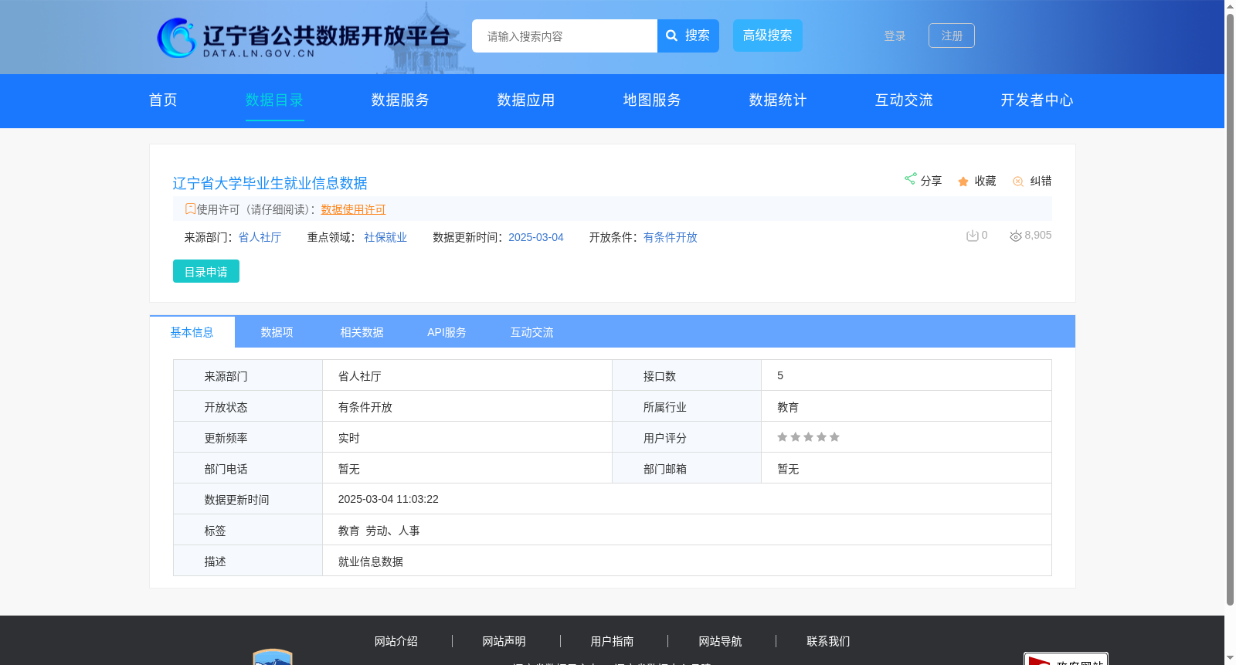Click the view count eye icon
The image size is (1236, 665).
point(1016,236)
